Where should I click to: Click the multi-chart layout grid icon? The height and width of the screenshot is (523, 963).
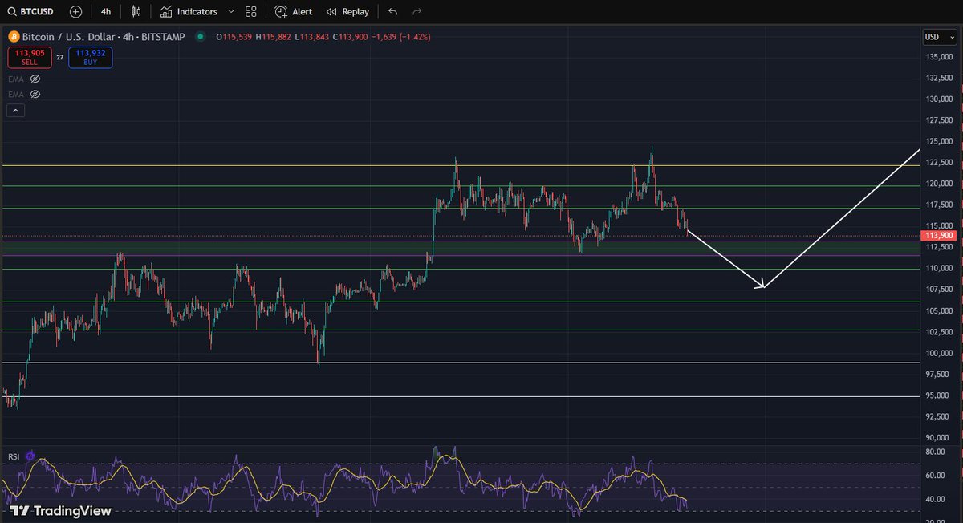click(250, 11)
